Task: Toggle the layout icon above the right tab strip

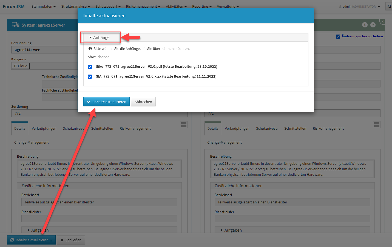Action: [377, 125]
